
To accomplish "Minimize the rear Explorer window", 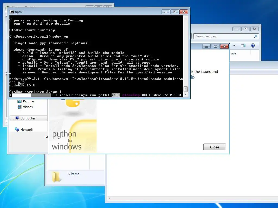I will coord(236,29).
